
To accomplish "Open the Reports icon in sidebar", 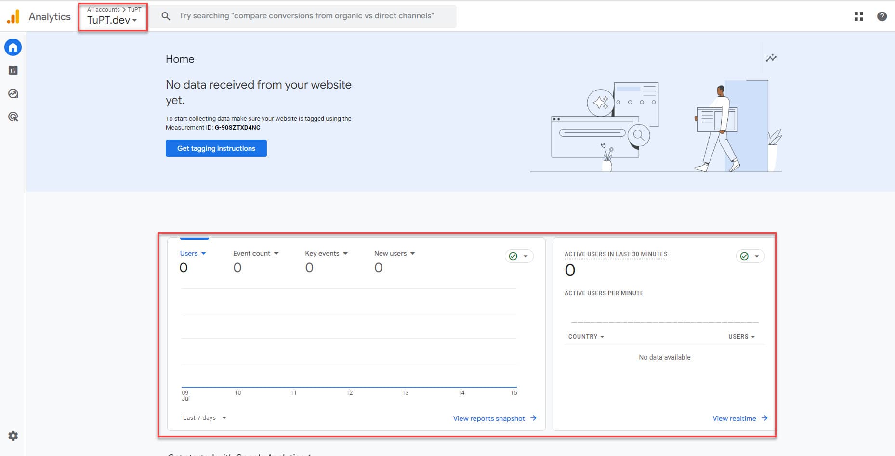I will coord(13,70).
